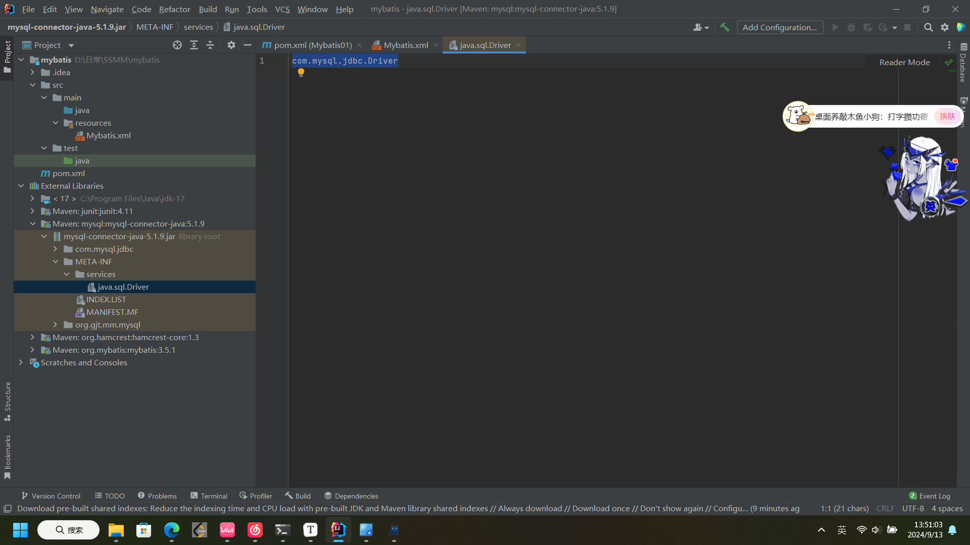
Task: Toggle the Bookmarks side panel
Action: [x=8, y=457]
